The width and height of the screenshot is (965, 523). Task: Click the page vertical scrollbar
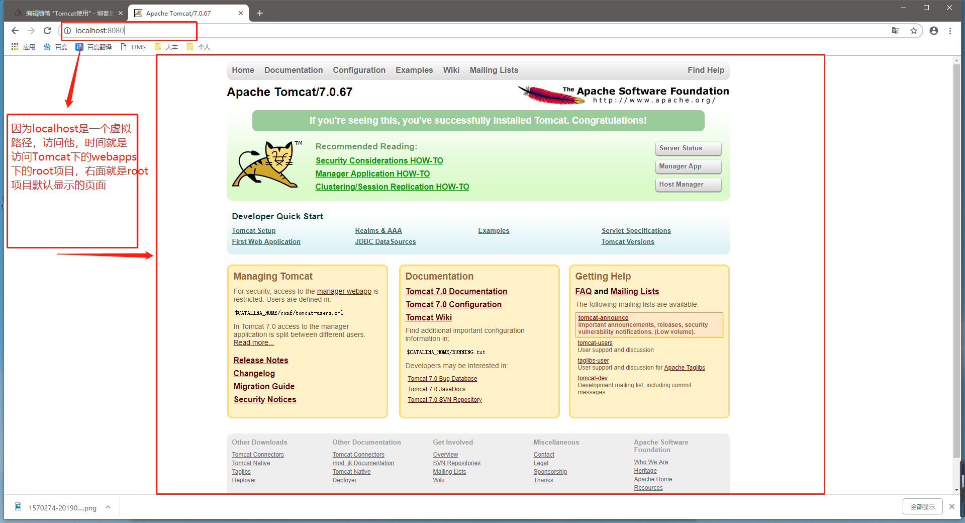coord(956,261)
